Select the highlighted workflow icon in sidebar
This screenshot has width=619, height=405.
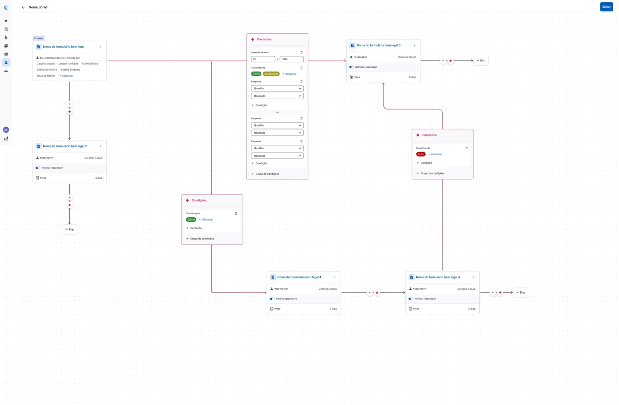6,62
